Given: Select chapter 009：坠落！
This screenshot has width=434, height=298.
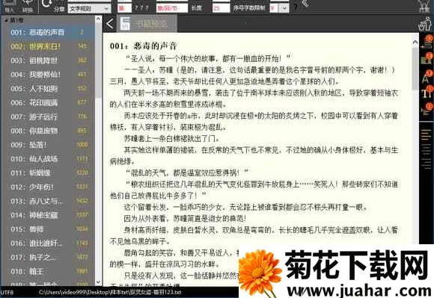Looking at the screenshot, I should click(48, 145).
